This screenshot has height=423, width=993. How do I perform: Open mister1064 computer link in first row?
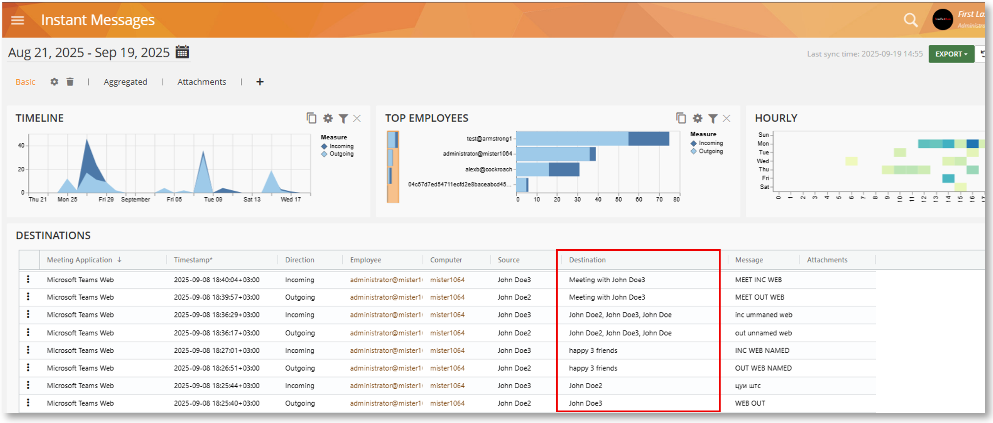pos(447,280)
